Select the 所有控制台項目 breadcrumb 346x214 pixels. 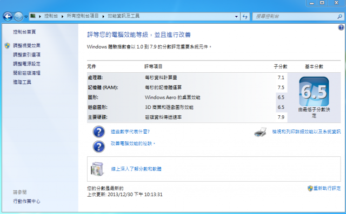[x=83, y=16]
